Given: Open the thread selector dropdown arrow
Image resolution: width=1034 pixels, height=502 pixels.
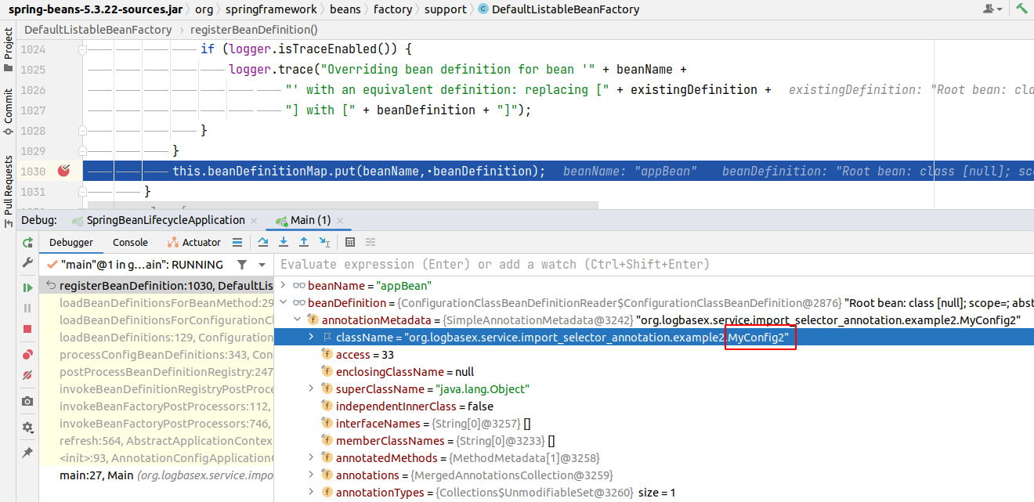Looking at the screenshot, I should click(261, 265).
